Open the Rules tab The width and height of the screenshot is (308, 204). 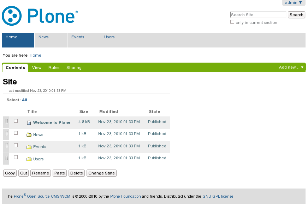54,68
